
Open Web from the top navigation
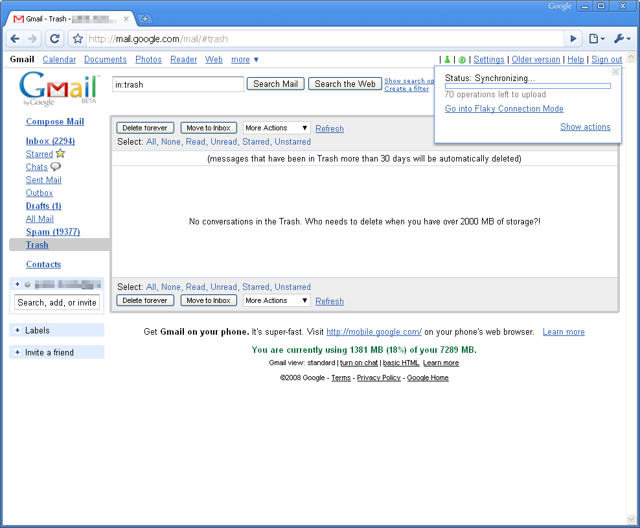point(214,60)
